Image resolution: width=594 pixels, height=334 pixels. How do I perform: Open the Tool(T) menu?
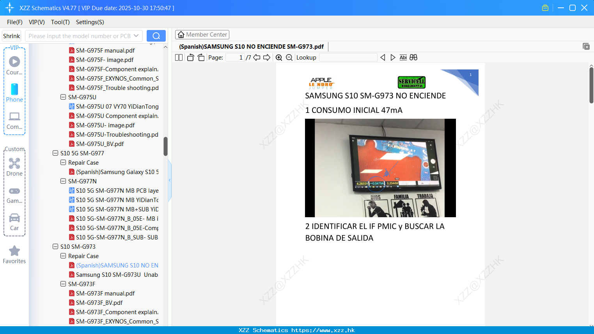coord(60,22)
